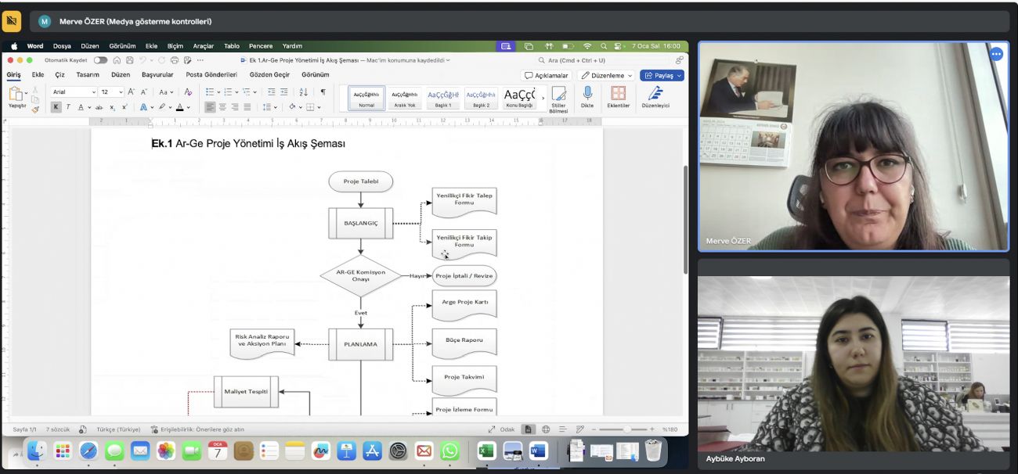Open Excel from the Dock
The height and width of the screenshot is (474, 1018).
487,451
